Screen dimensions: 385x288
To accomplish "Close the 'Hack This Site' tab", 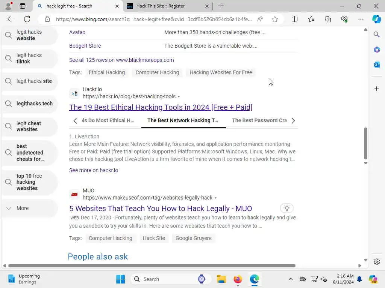I will (207, 6).
